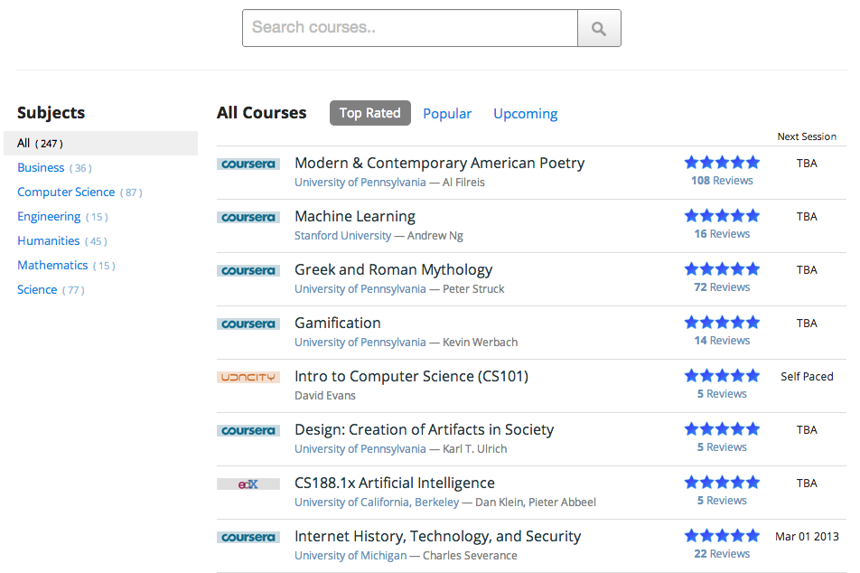The width and height of the screenshot is (860, 573).
Task: Click the star rating for Greek and Roman Mythology
Action: 722,269
